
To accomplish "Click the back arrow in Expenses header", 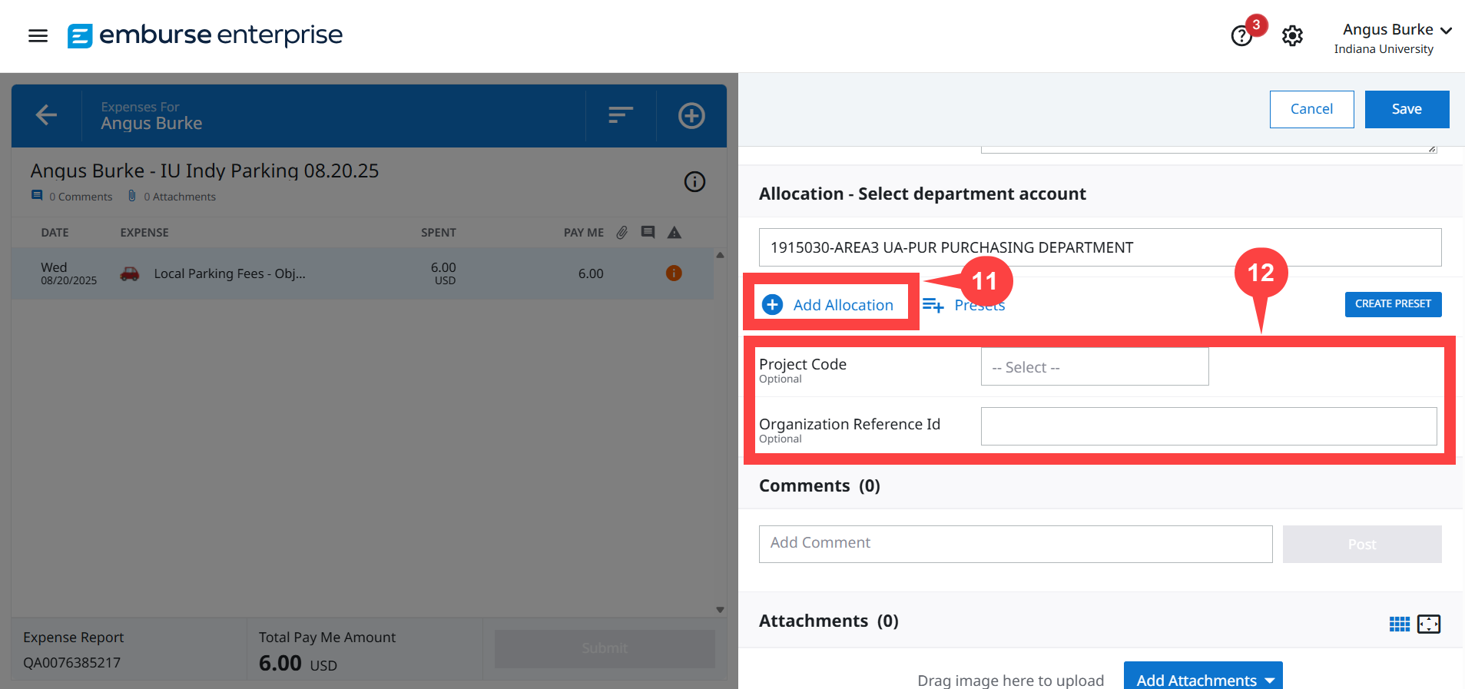I will click(x=46, y=115).
